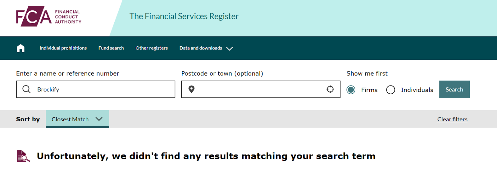Image resolution: width=497 pixels, height=173 pixels.
Task: Open Individual prohibitions page
Action: point(63,48)
